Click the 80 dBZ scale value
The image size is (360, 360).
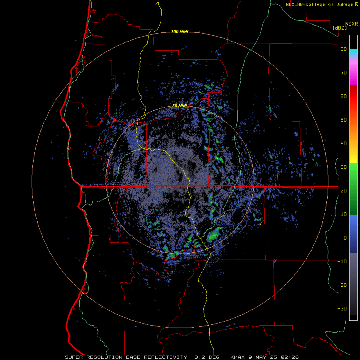coord(344,49)
